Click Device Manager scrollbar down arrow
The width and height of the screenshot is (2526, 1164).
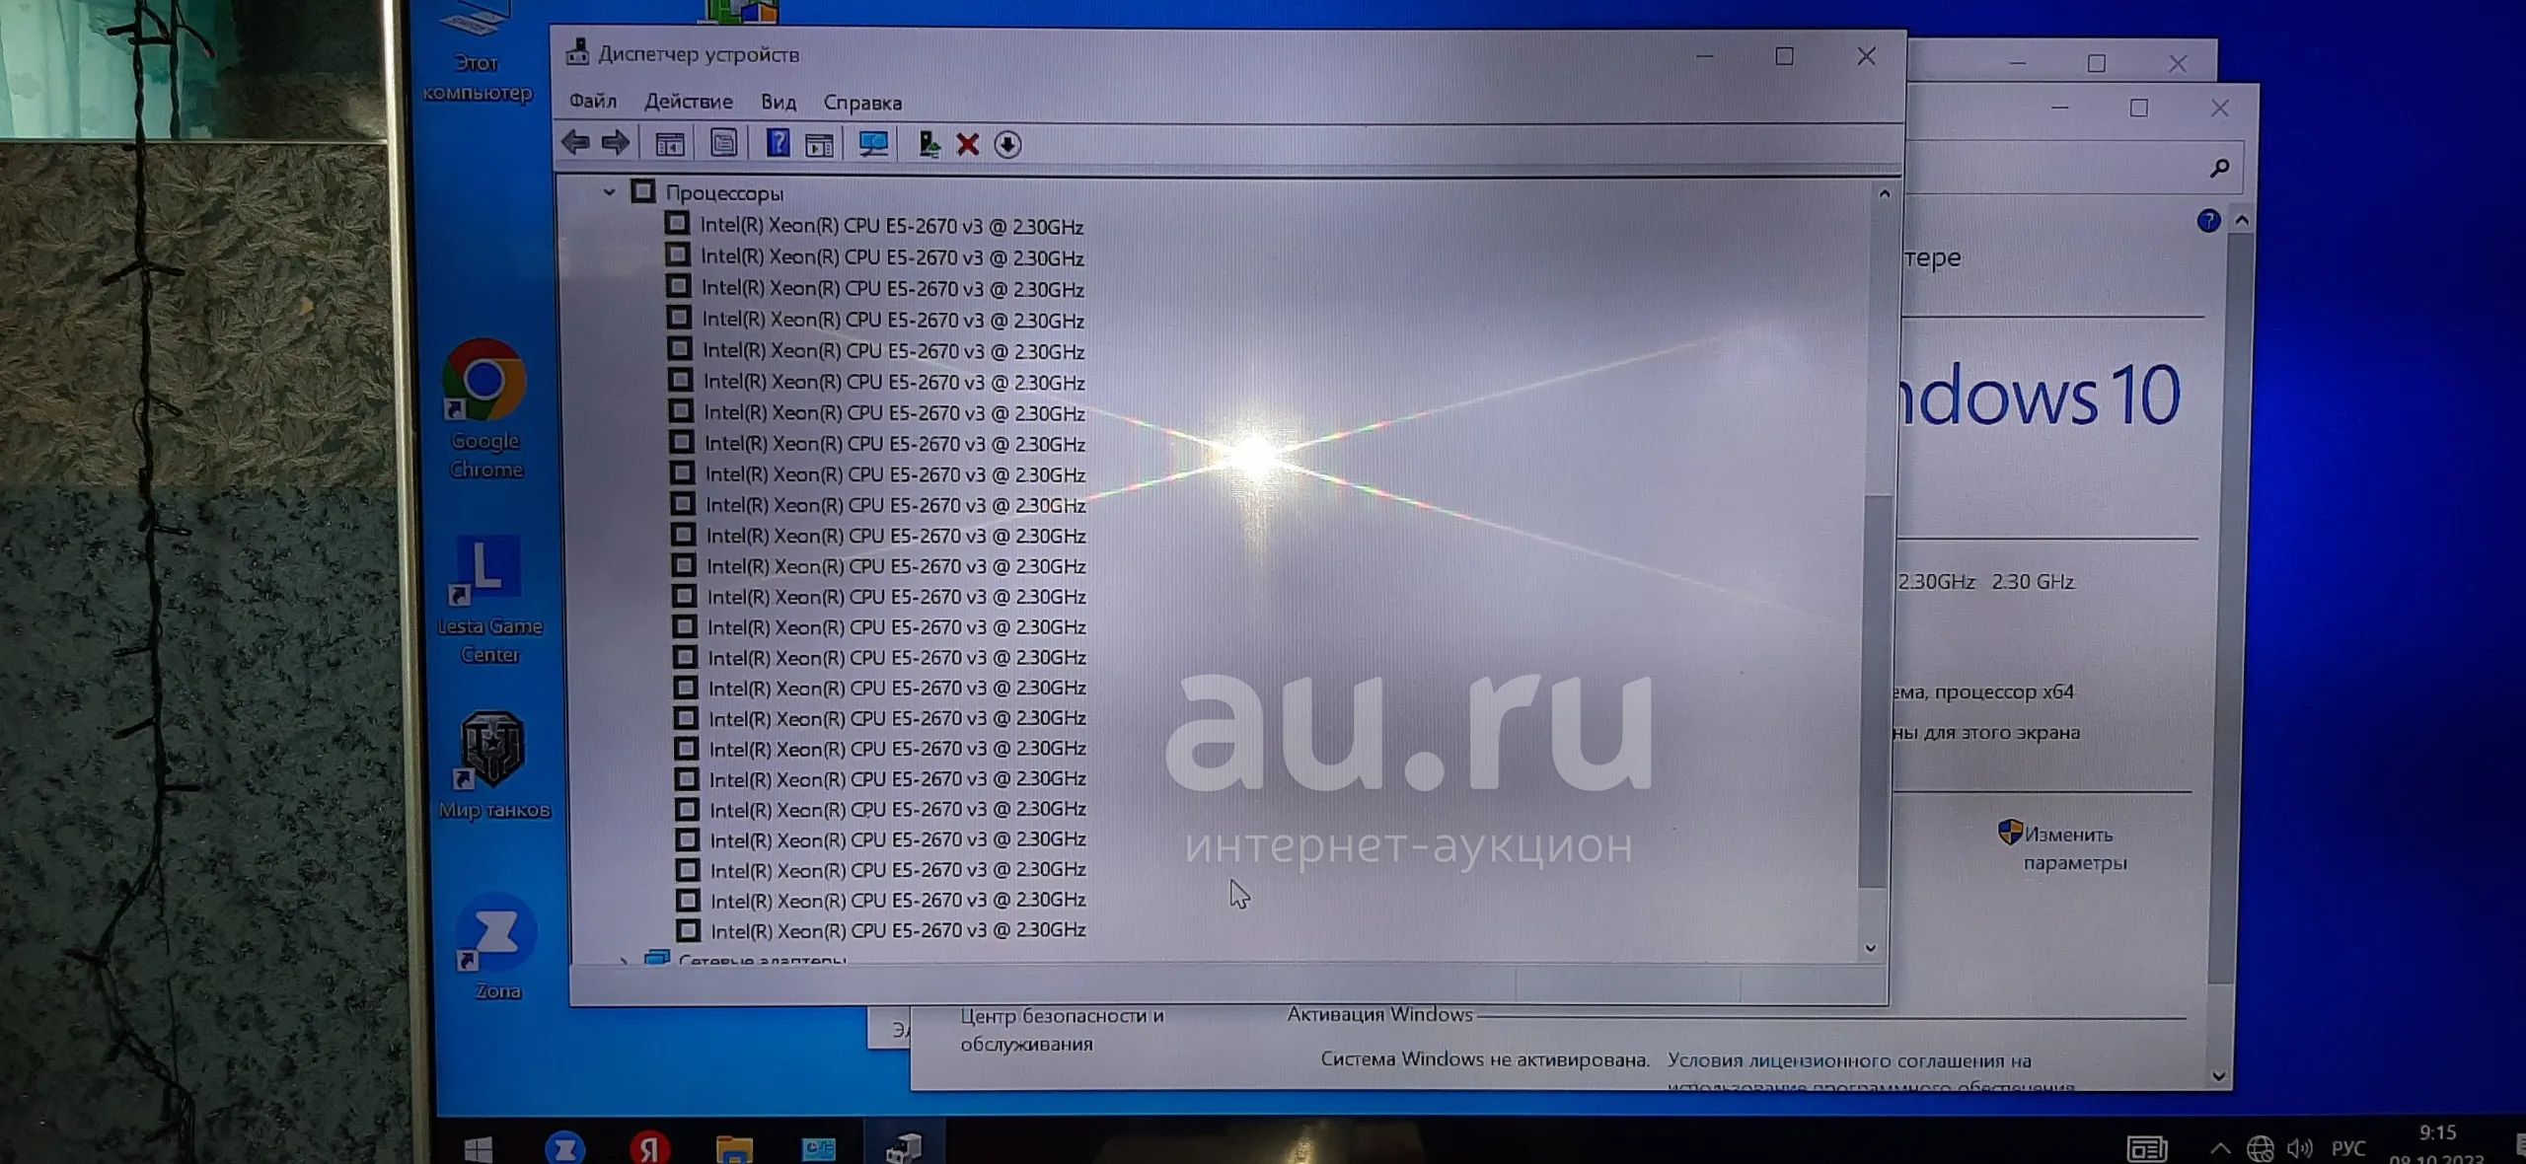(1870, 948)
